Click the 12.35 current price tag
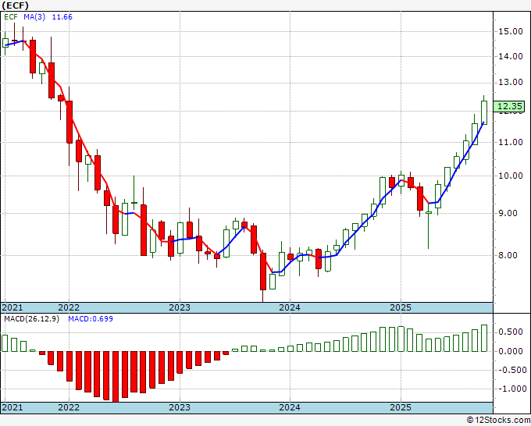531x426 pixels. coord(510,106)
